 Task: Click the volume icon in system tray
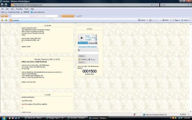[x=181, y=118]
